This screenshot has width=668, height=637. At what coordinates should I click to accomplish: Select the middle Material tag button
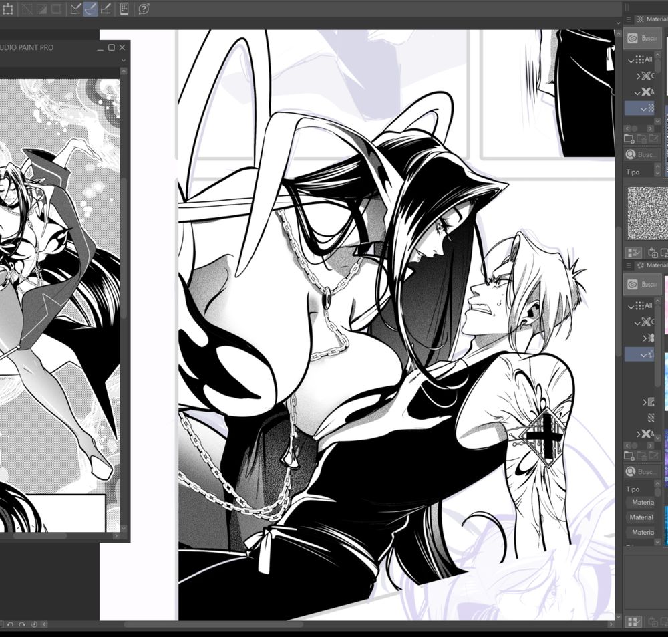641,517
